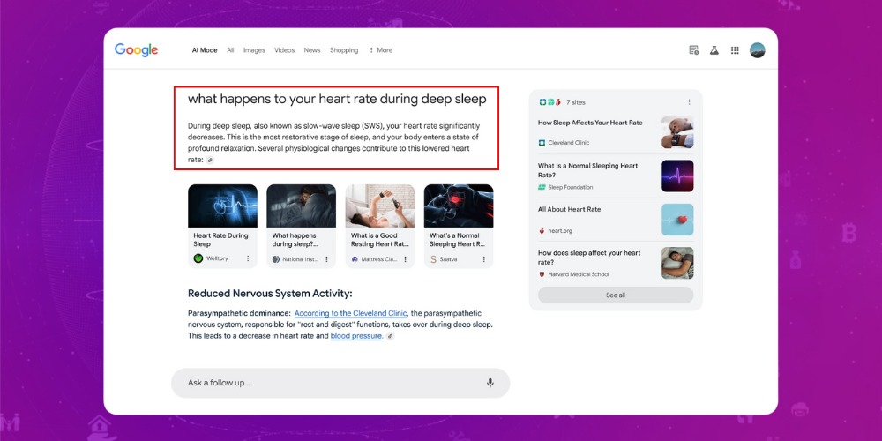
Task: Click the Sleep Foundation article thumbnail
Action: [677, 176]
